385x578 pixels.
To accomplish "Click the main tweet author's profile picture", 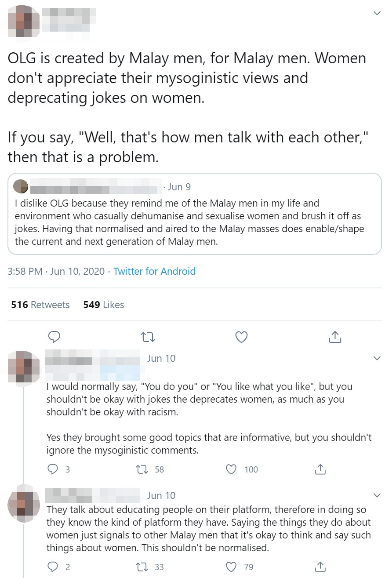I will pyautogui.click(x=24, y=21).
